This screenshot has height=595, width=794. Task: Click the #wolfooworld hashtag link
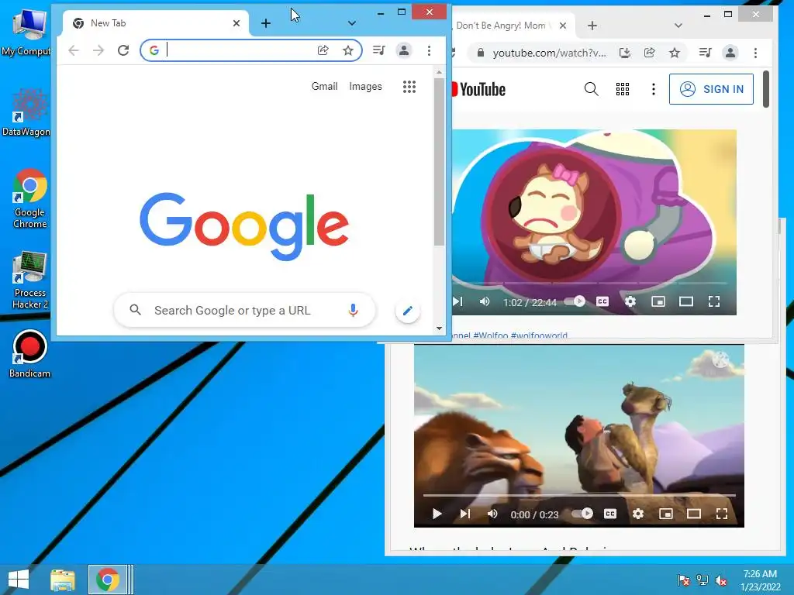(x=540, y=335)
